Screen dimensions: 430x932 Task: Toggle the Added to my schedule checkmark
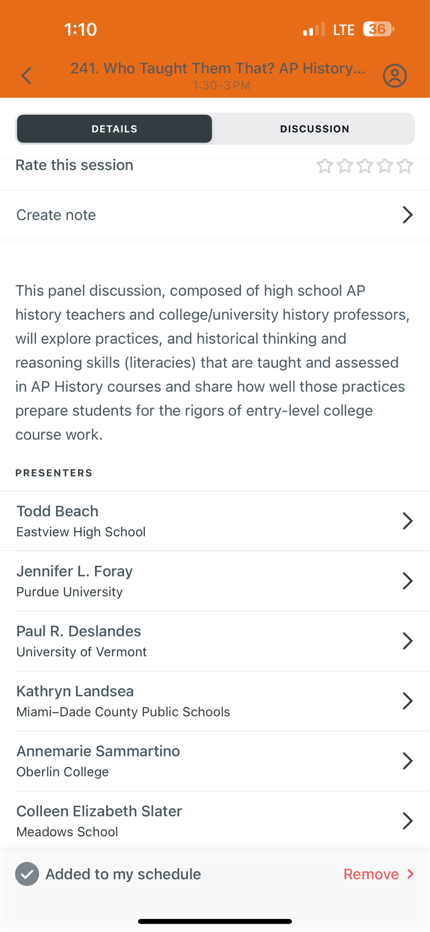pos(27,874)
